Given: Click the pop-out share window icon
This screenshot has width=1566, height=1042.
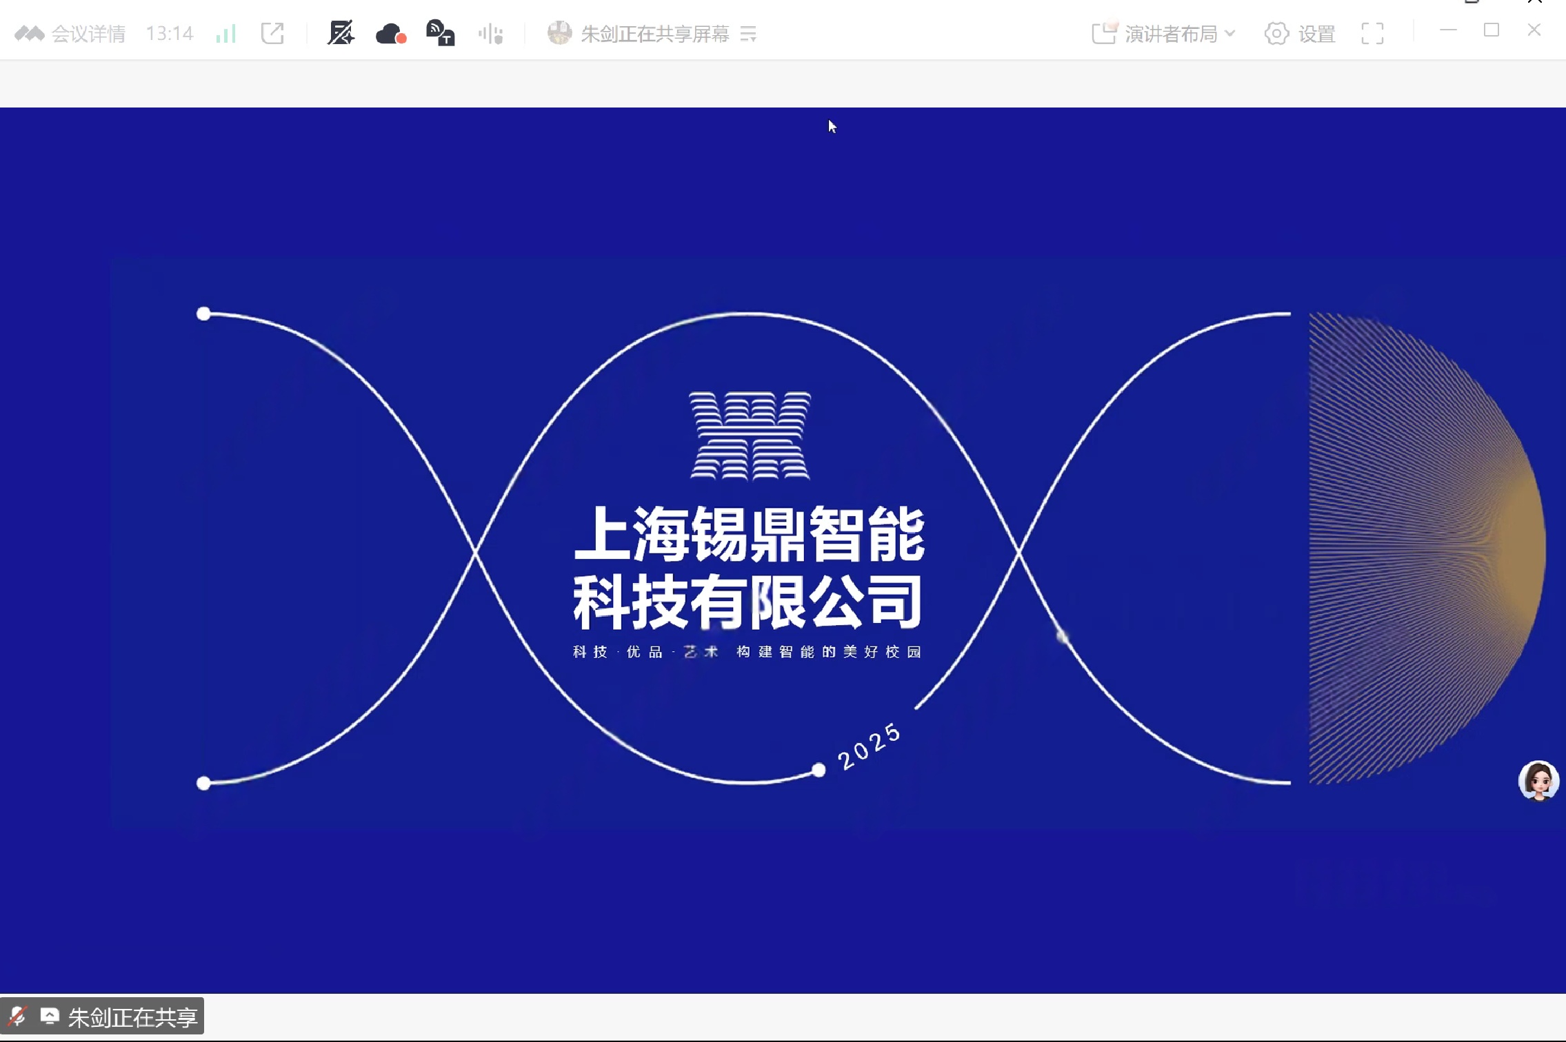Looking at the screenshot, I should (x=272, y=34).
